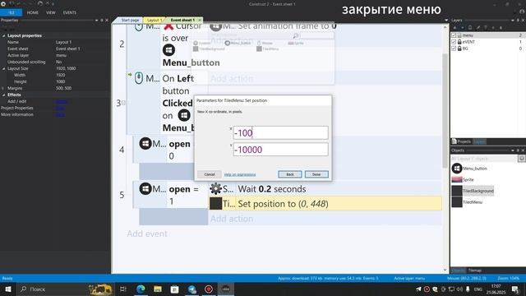Click Add / edit effects link
The width and height of the screenshot is (526, 296).
click(62, 101)
